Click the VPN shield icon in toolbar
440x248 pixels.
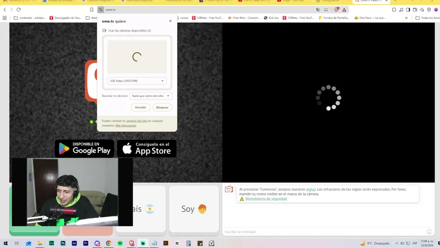pyautogui.click(x=429, y=10)
